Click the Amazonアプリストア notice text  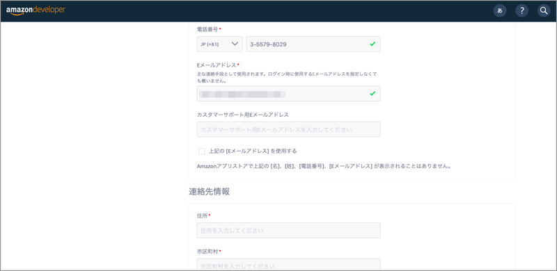point(324,165)
